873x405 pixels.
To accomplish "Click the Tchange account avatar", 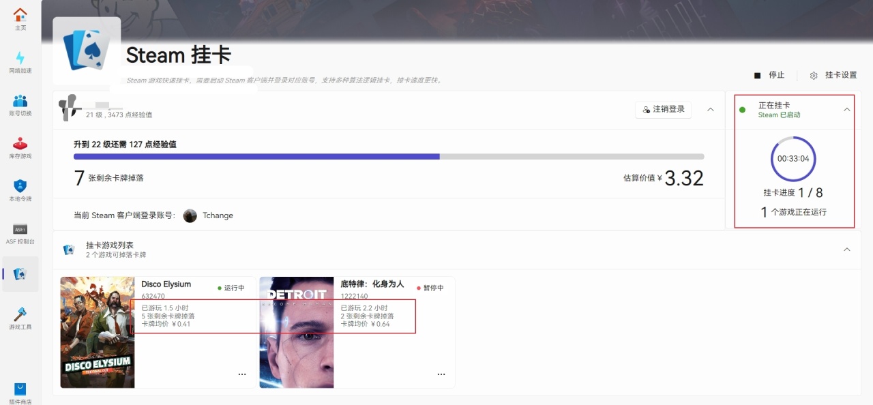I will click(190, 215).
